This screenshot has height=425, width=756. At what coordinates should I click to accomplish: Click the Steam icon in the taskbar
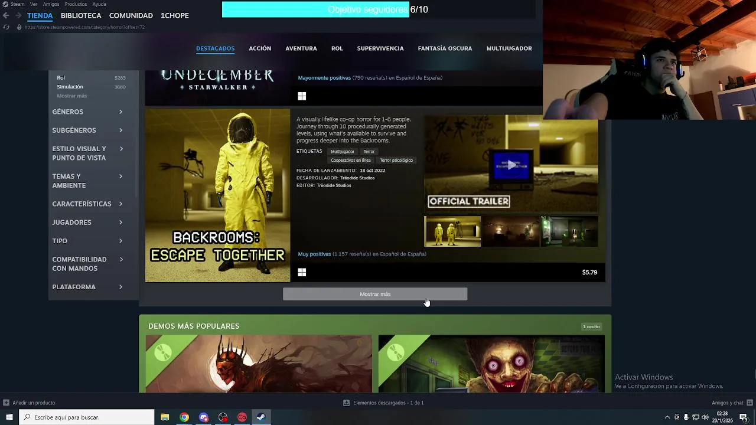tap(261, 417)
